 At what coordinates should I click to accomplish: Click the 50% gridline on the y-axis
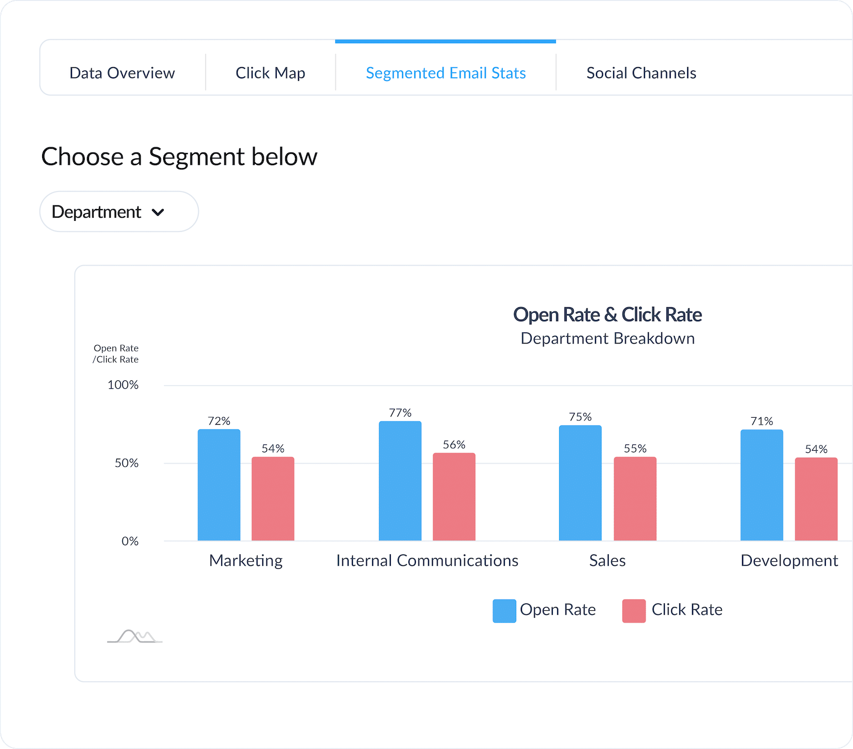point(127,463)
